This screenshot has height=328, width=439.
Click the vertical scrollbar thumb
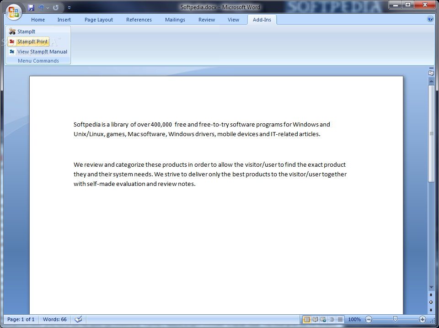click(431, 133)
